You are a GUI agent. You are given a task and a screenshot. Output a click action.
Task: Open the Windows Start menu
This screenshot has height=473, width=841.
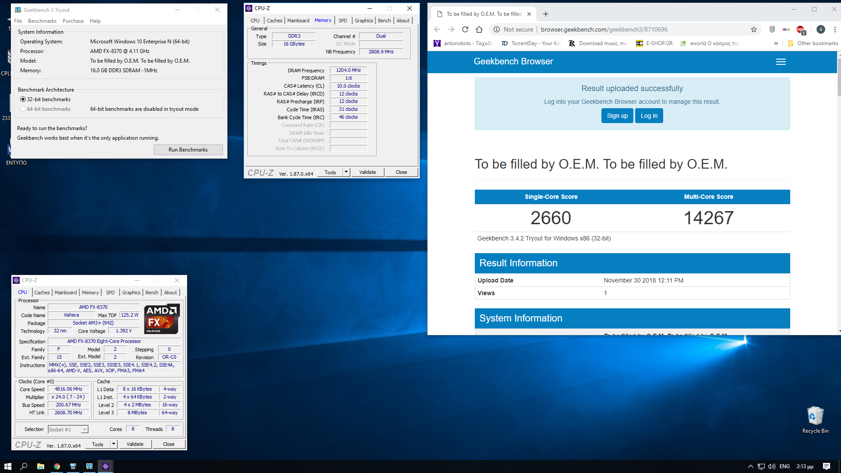point(7,466)
